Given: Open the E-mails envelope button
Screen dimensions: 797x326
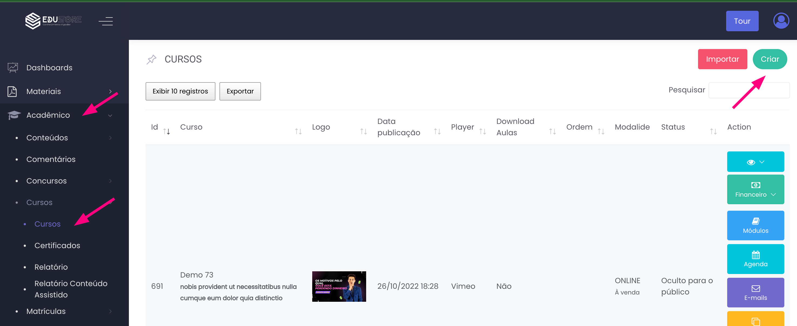Looking at the screenshot, I should [x=755, y=292].
